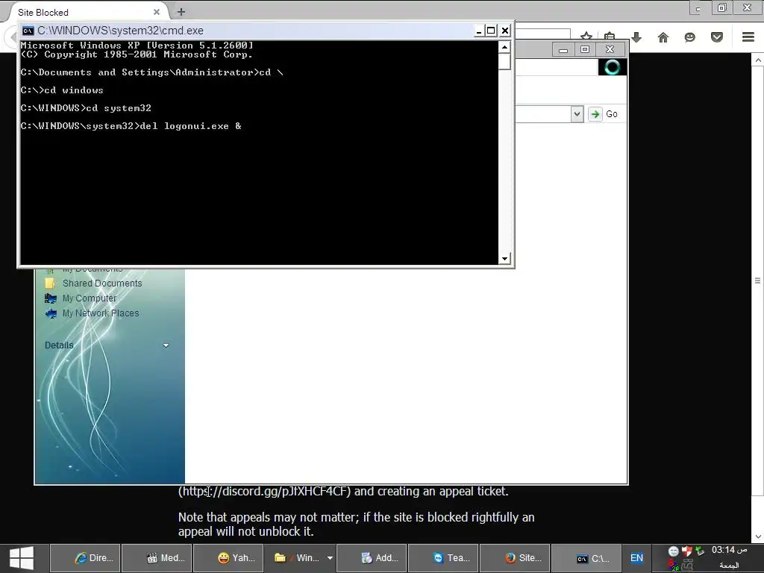The height and width of the screenshot is (573, 764).
Task: Switch to Tea... TeamViewer taskbar item
Action: (443, 558)
